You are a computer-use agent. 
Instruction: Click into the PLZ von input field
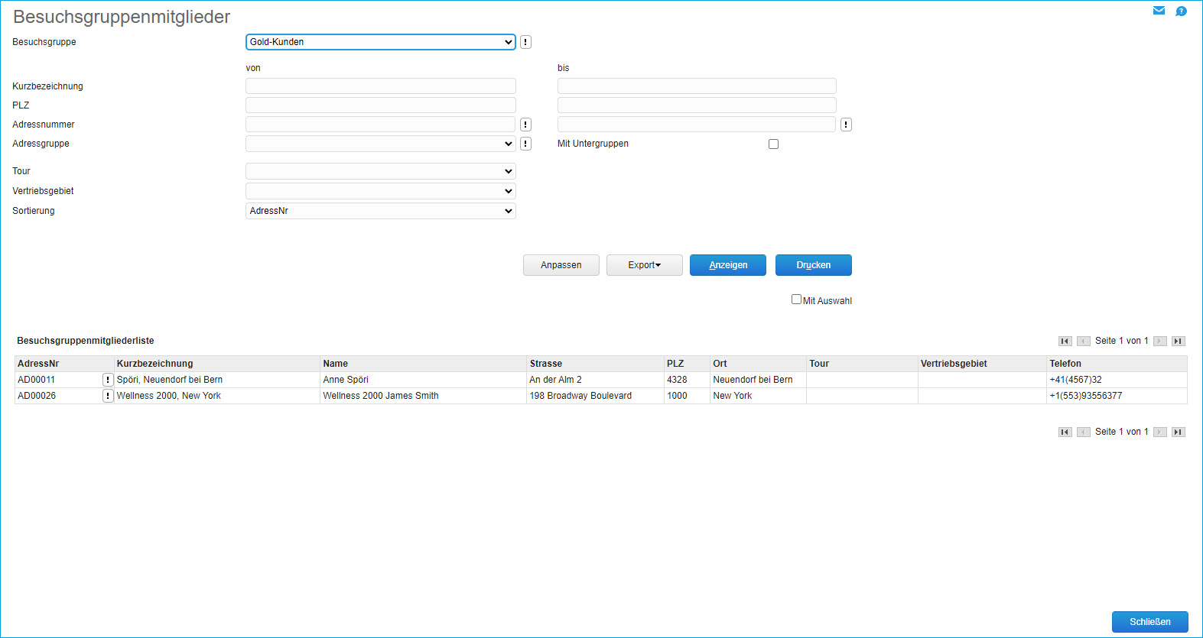(x=380, y=105)
